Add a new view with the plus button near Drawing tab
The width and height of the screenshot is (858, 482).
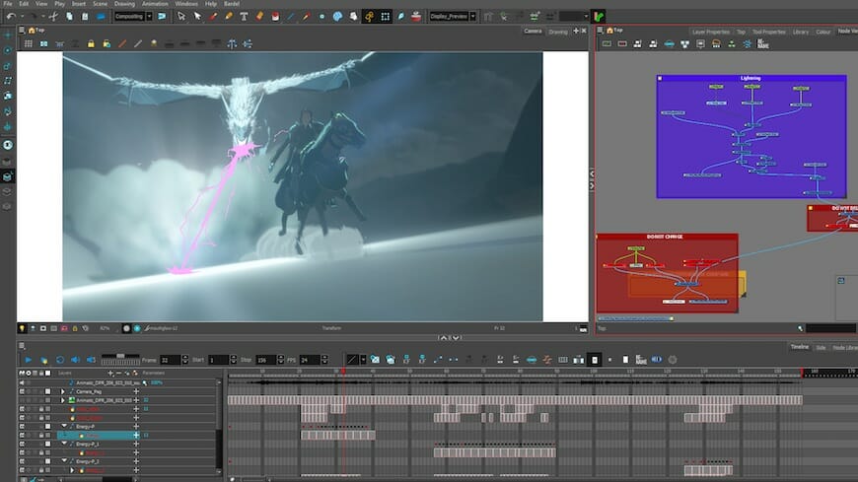[x=576, y=32]
